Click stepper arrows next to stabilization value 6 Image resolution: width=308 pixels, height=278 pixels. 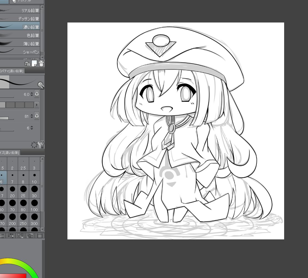[32, 128]
